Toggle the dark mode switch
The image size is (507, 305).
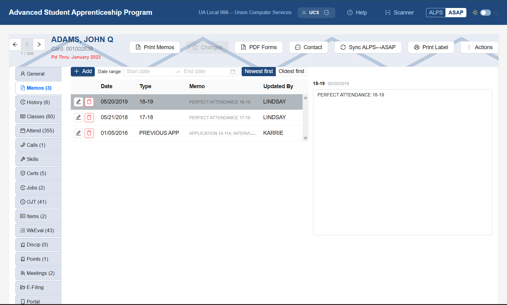[x=485, y=13]
